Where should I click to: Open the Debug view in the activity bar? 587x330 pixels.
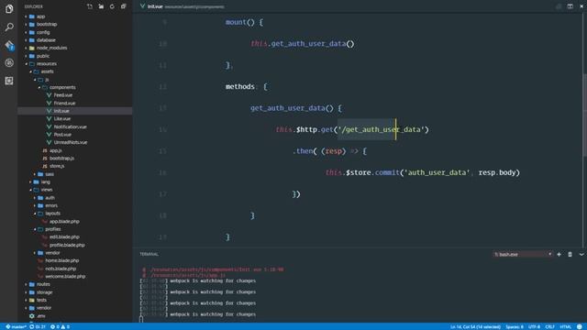tap(9, 63)
